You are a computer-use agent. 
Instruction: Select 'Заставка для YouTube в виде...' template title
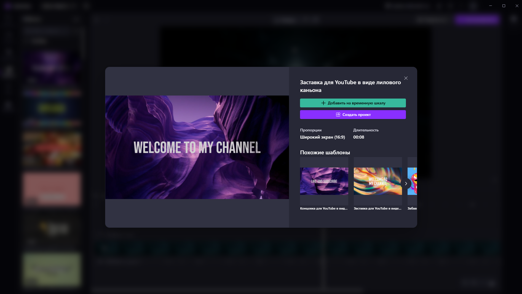[378, 208]
